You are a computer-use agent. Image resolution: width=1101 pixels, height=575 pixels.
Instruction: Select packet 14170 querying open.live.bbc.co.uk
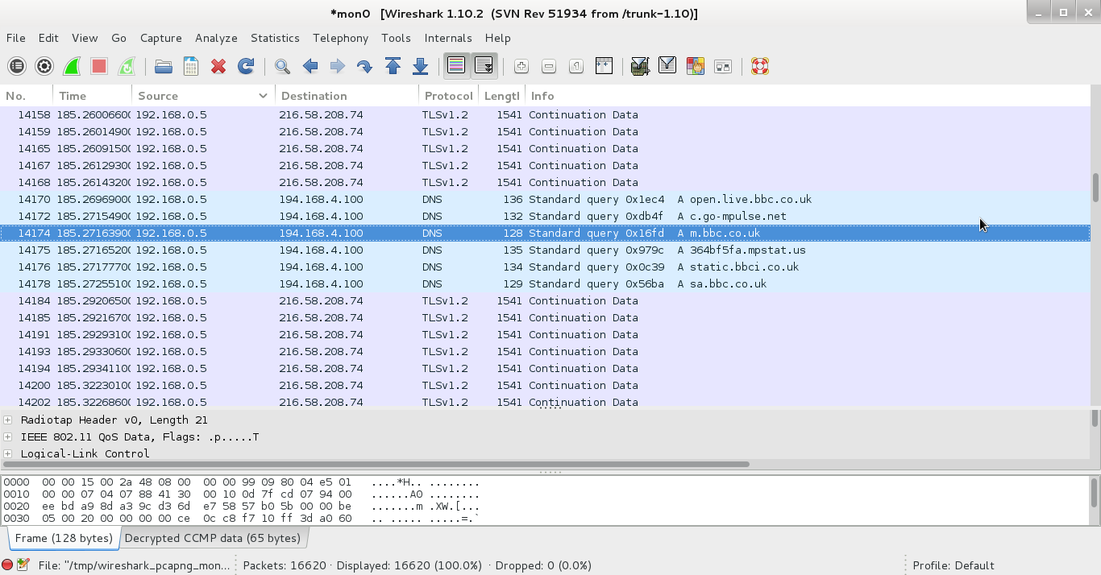545,199
